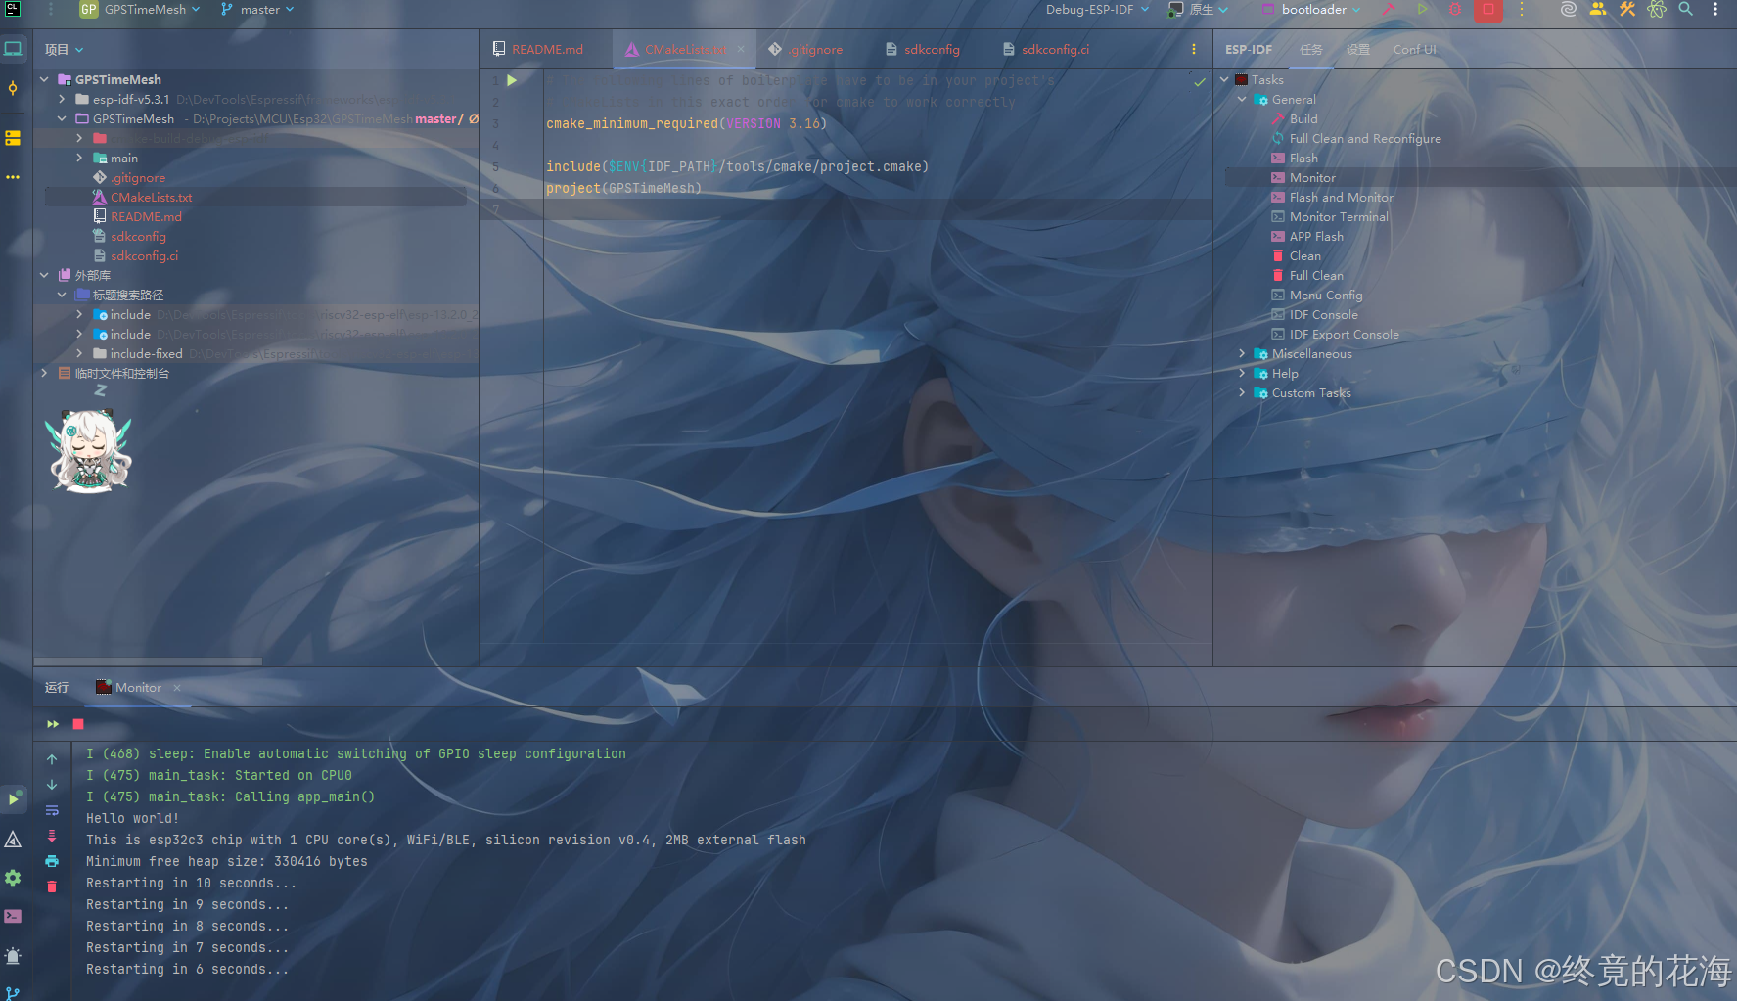The width and height of the screenshot is (1737, 1001).
Task: Click run gutter arrow on line 1
Action: [512, 81]
